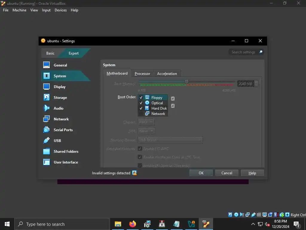The width and height of the screenshot is (306, 230).
Task: Uncheck Floppy in Boot Order
Action: pos(141,97)
